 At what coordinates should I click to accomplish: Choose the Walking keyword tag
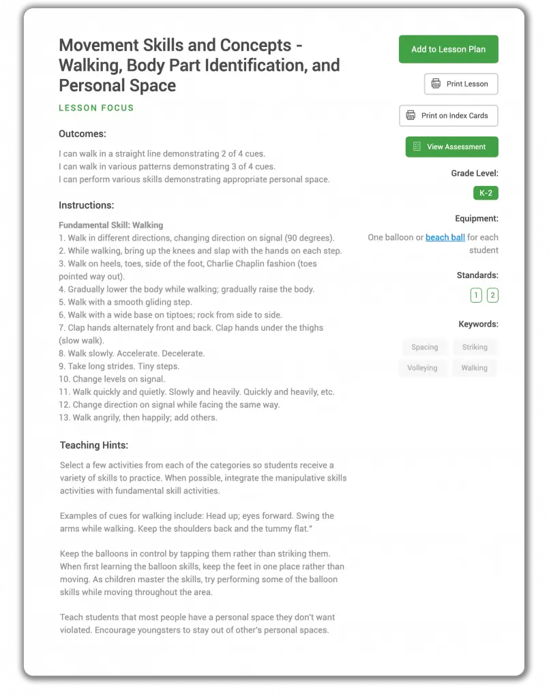pos(474,368)
